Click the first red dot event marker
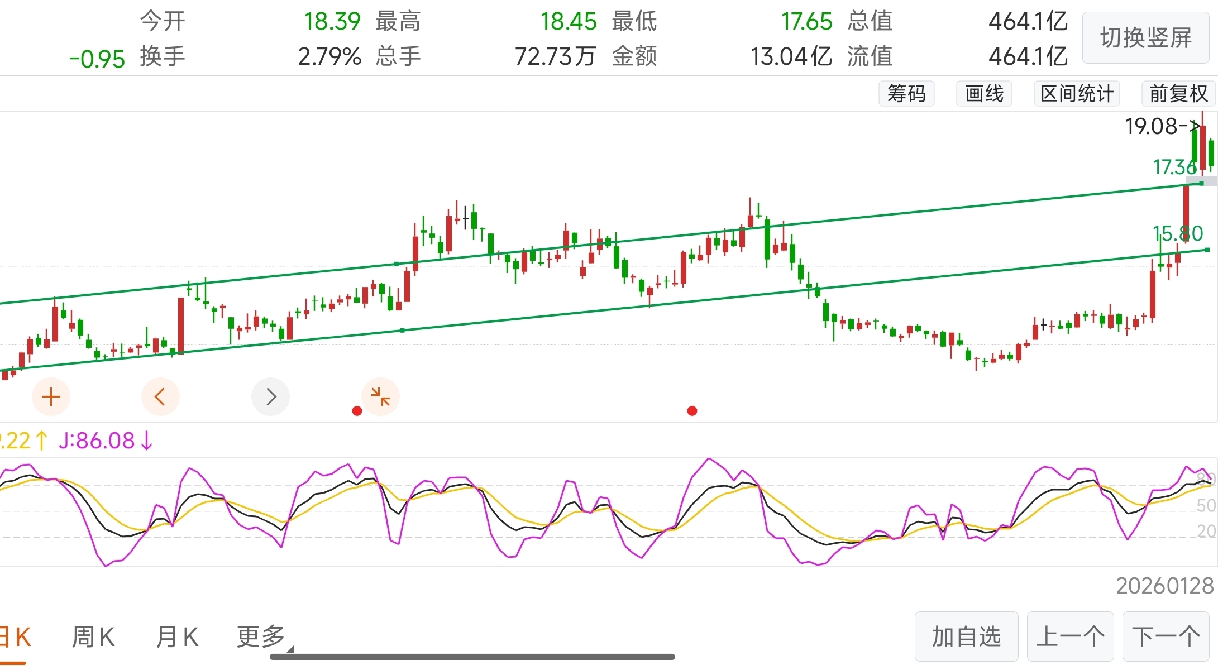 [357, 411]
